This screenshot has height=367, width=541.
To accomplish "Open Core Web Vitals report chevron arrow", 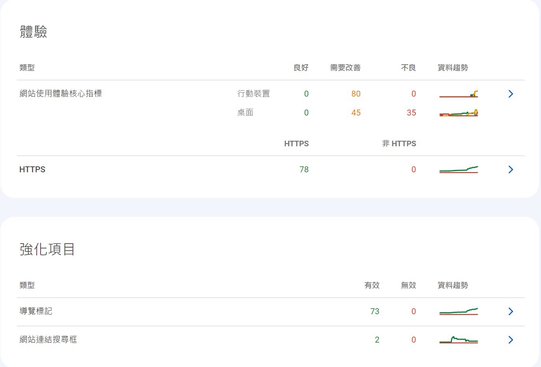I will point(511,94).
